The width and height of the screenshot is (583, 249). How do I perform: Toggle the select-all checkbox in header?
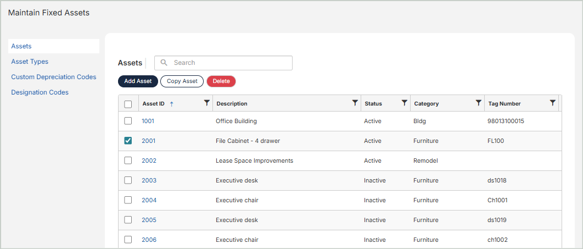128,104
